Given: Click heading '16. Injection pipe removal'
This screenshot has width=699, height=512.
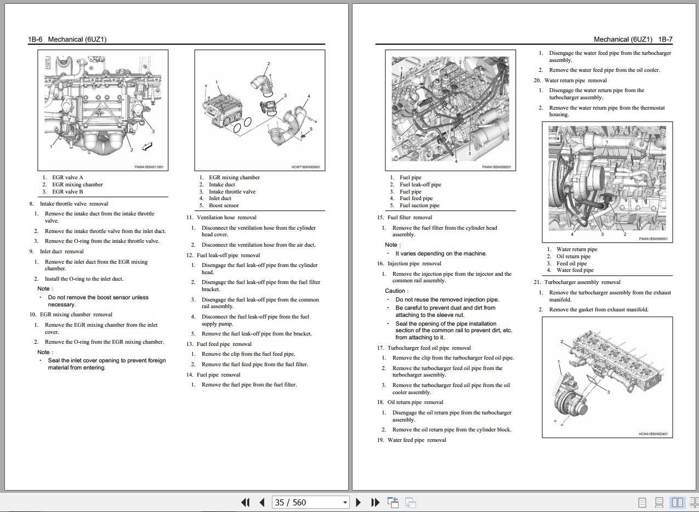Looking at the screenshot, I should (x=409, y=264).
